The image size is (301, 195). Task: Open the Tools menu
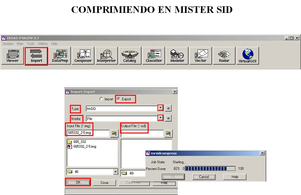[x=30, y=44]
